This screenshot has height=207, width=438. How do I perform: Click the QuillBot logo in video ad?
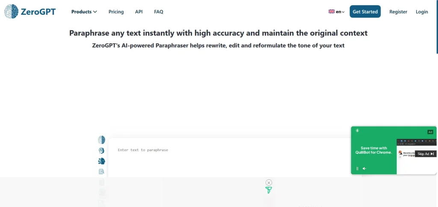357,130
